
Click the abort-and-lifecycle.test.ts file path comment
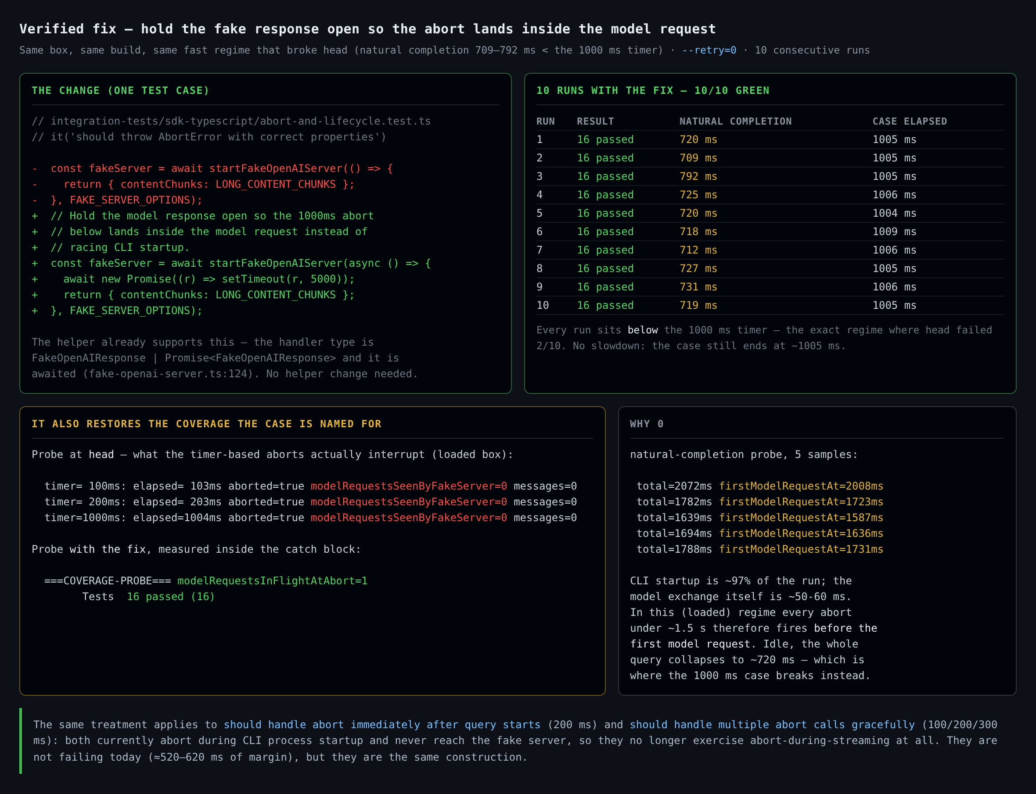(x=231, y=121)
